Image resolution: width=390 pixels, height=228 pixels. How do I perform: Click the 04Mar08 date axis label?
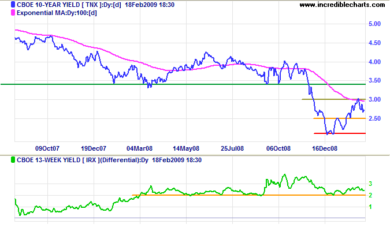click(140, 148)
